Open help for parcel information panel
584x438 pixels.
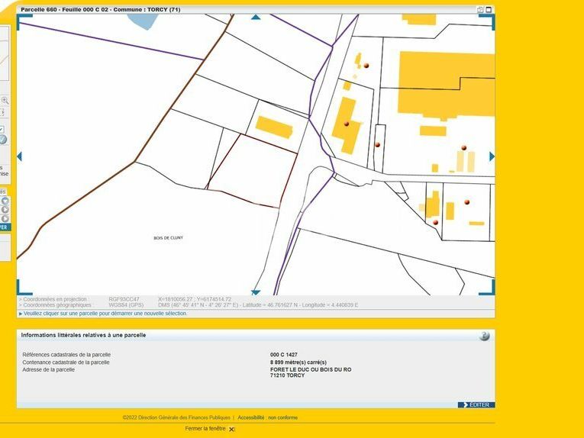(x=484, y=336)
